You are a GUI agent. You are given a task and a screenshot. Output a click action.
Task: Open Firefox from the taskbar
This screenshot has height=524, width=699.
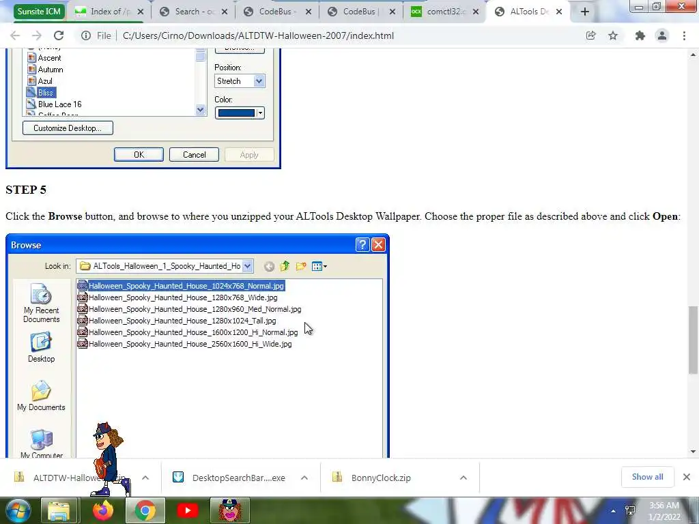(x=103, y=510)
